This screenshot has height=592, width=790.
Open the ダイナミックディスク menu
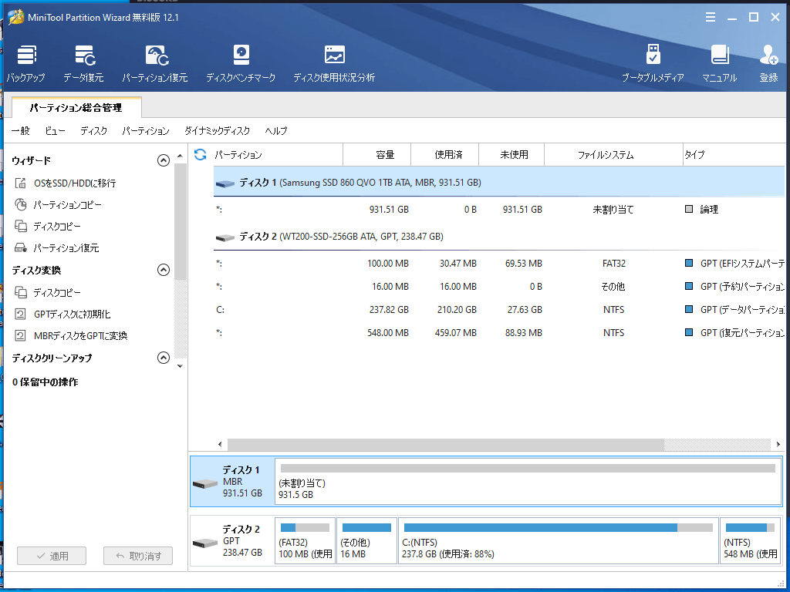pyautogui.click(x=217, y=131)
